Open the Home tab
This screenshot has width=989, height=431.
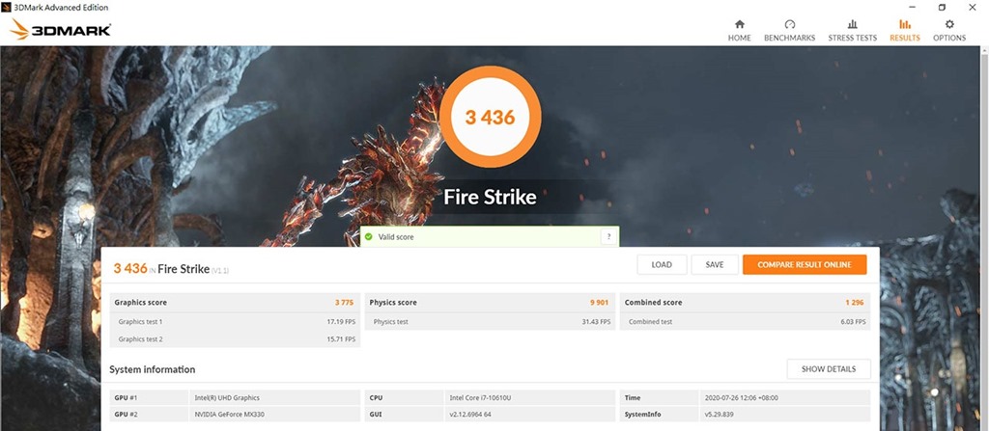739,30
